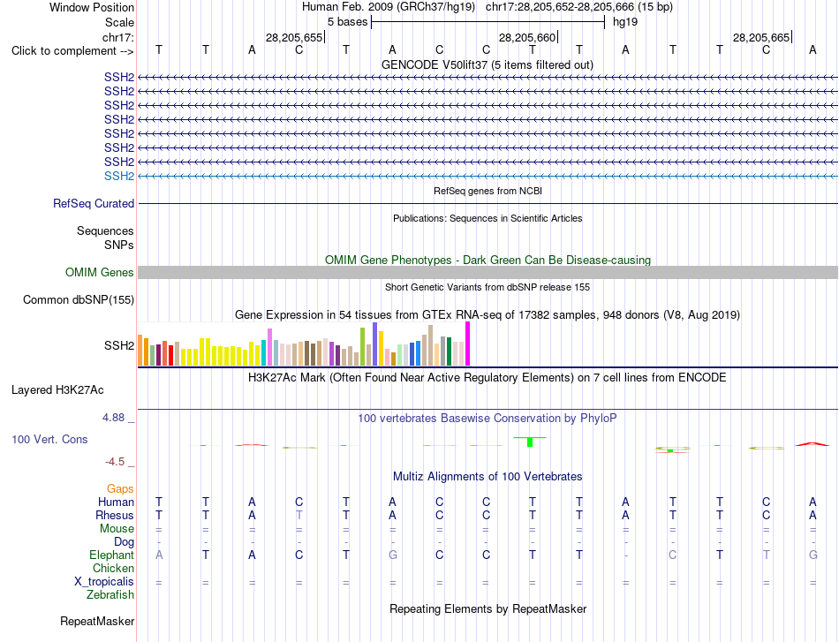
Task: Click the Human species label
Action: [x=116, y=502]
